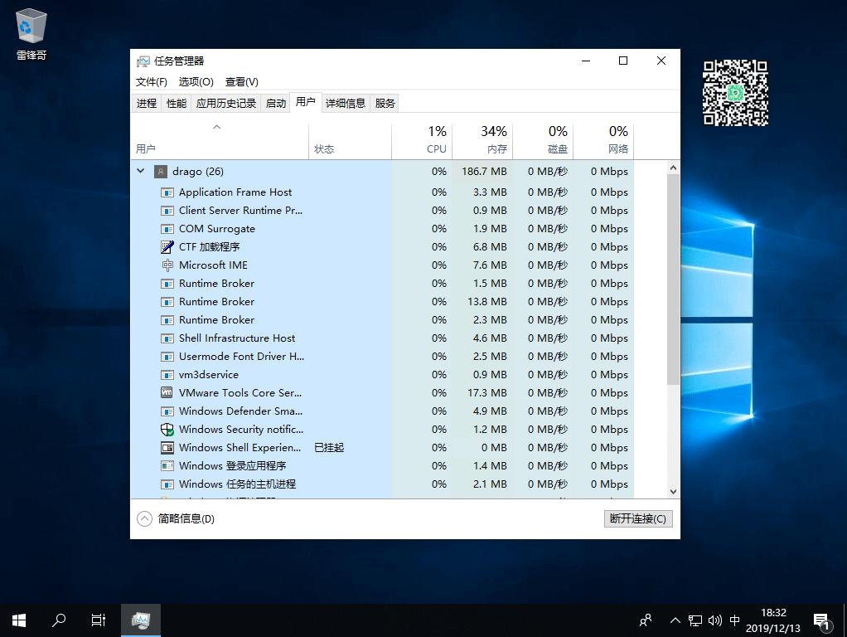This screenshot has width=847, height=637.
Task: Click the scrollbar down arrow in process list
Action: click(x=673, y=491)
